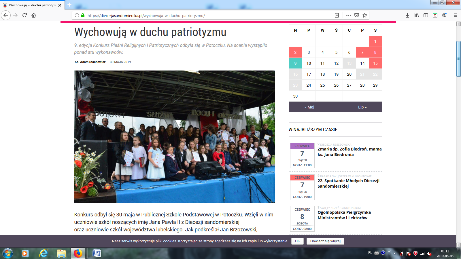
Task: Go to previous month Maj
Action: coord(309,107)
